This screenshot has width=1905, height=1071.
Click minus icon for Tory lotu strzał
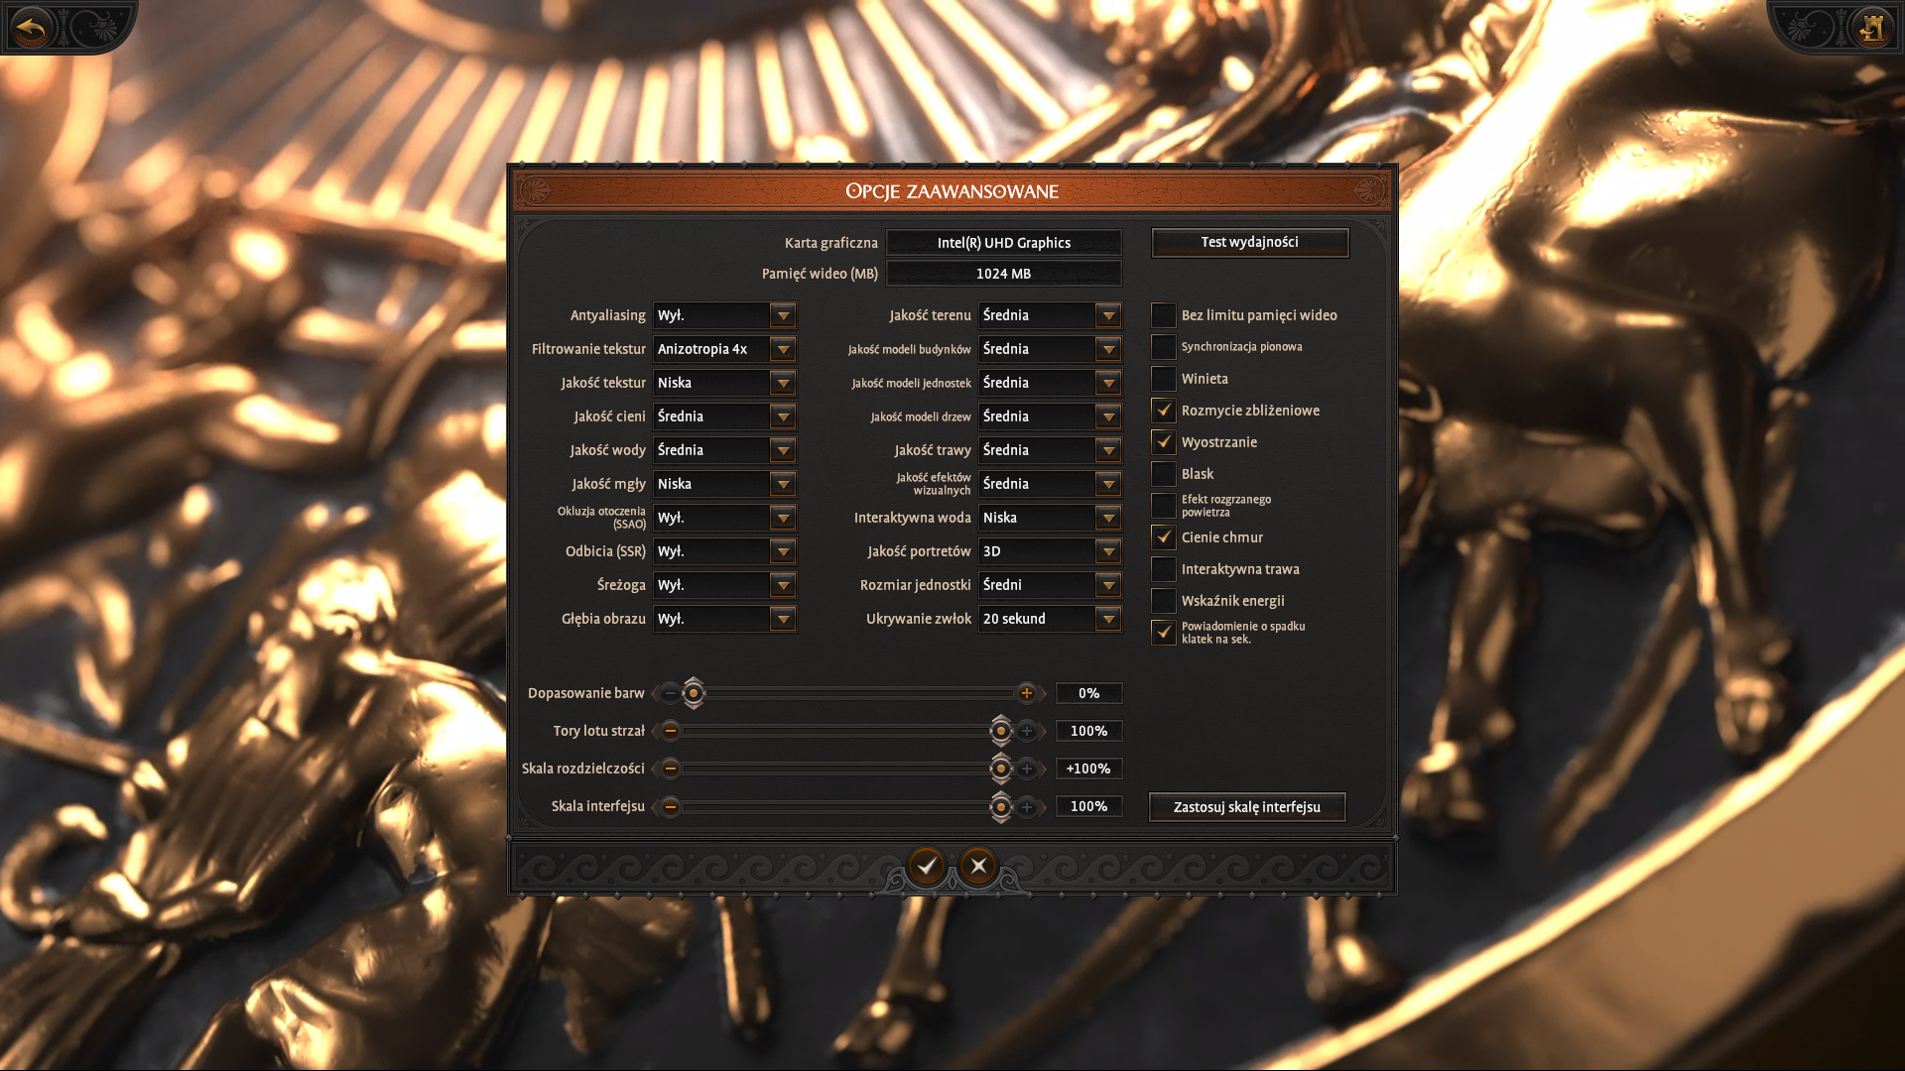coord(671,731)
